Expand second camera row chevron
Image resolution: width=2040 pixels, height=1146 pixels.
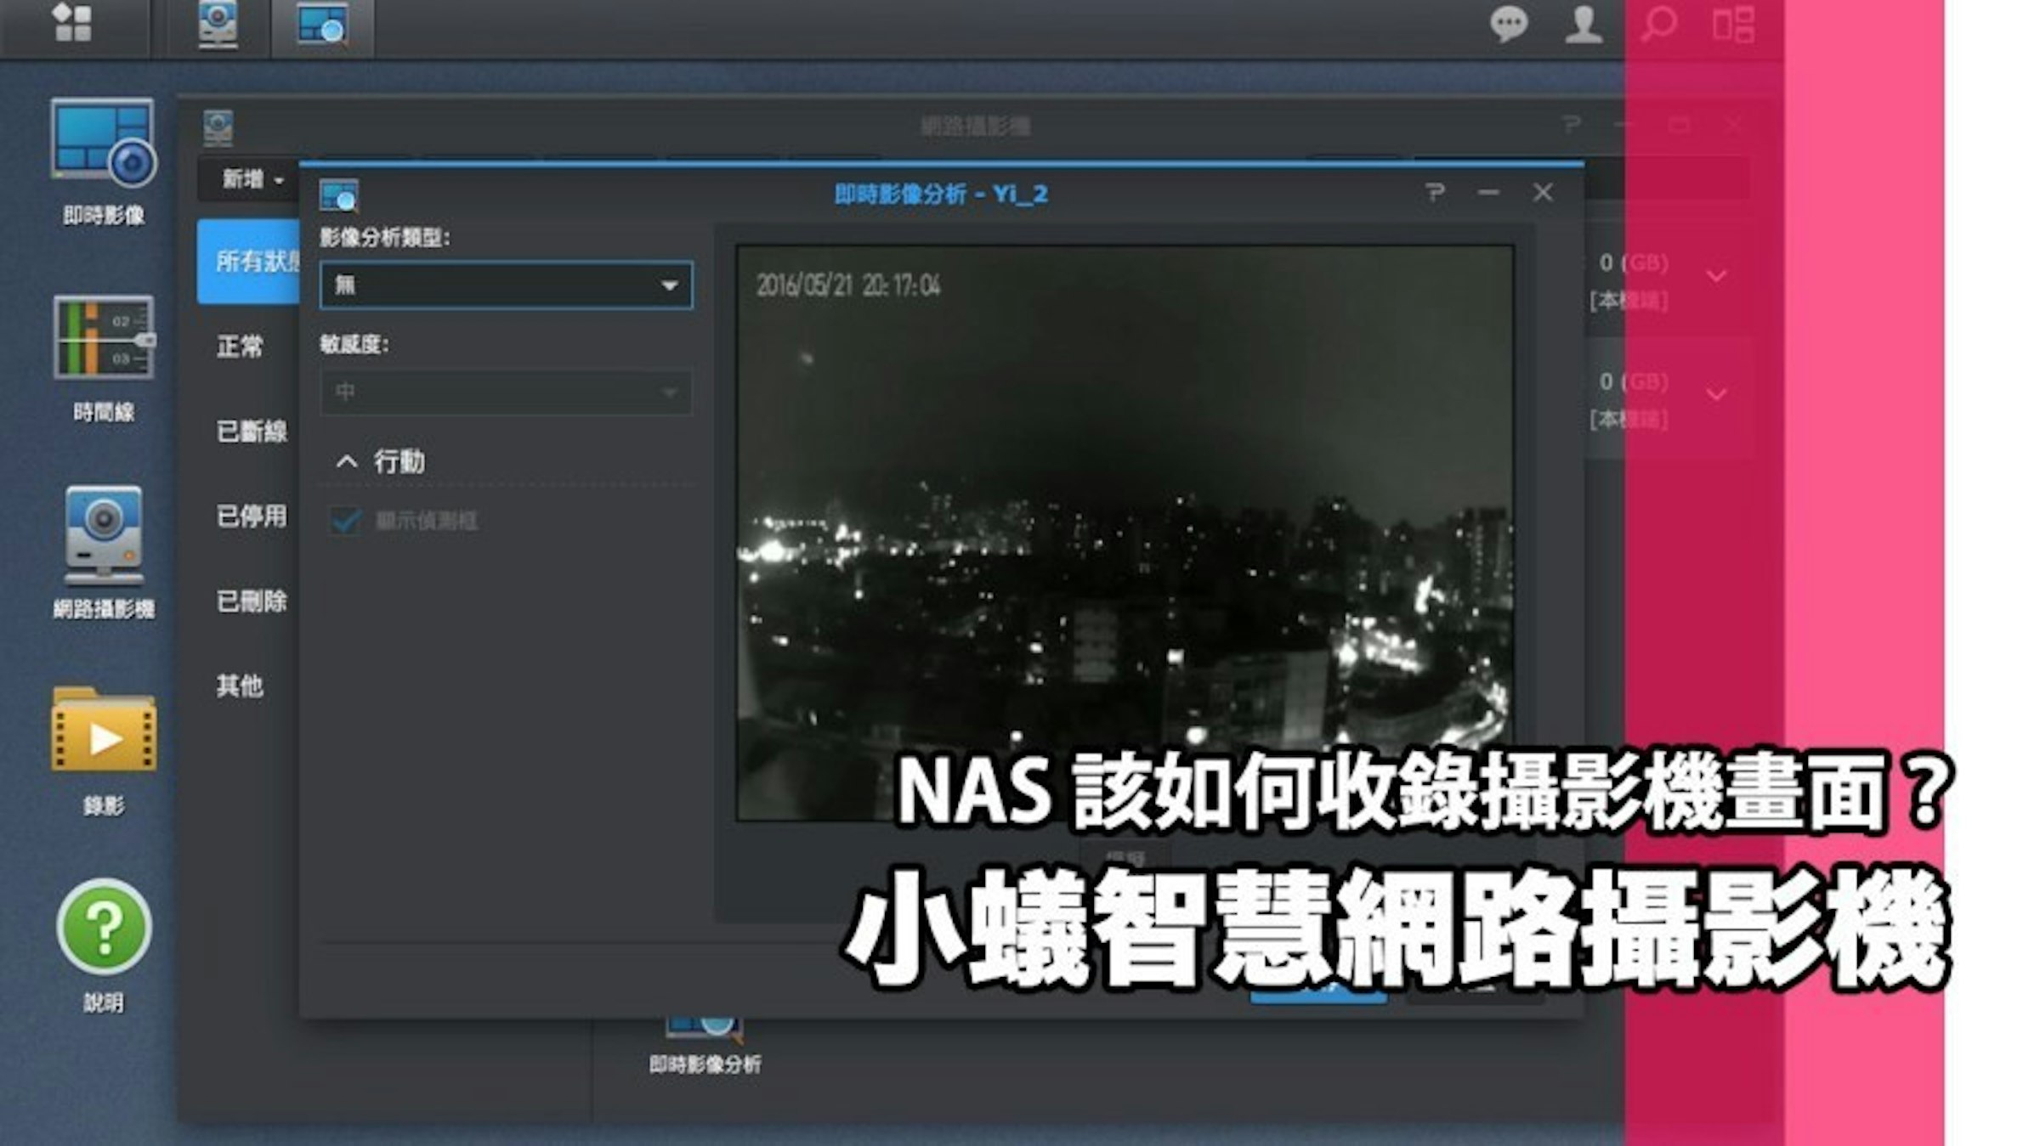click(x=1717, y=394)
